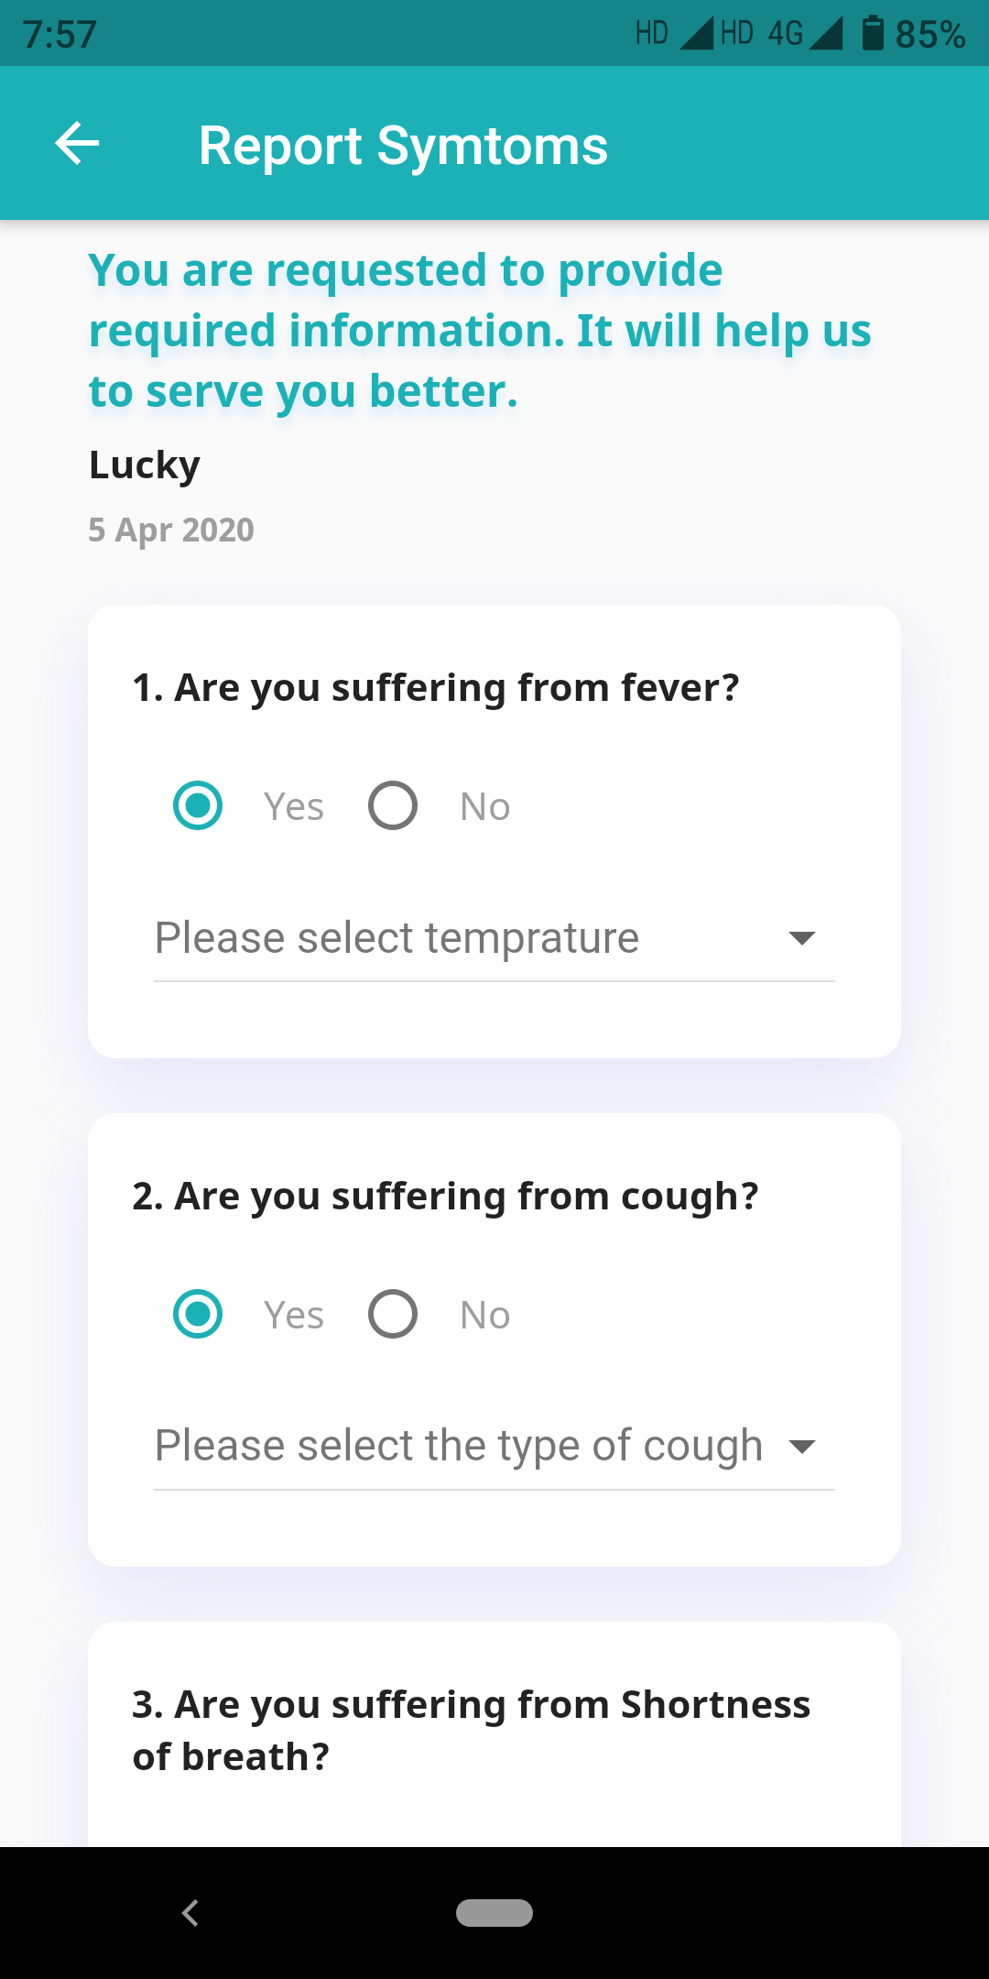The image size is (989, 1979).
Task: Open the type of cough dropdown
Action: pos(458,1446)
